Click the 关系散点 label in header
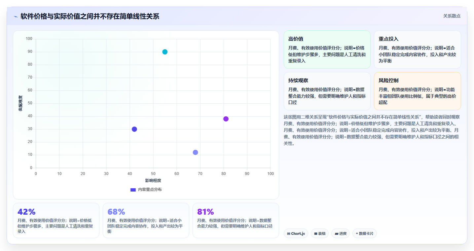Image resolution: width=474 pixels, height=251 pixels. [x=452, y=16]
